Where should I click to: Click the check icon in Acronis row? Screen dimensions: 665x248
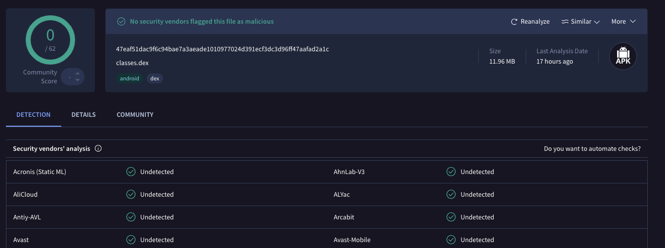tap(131, 172)
